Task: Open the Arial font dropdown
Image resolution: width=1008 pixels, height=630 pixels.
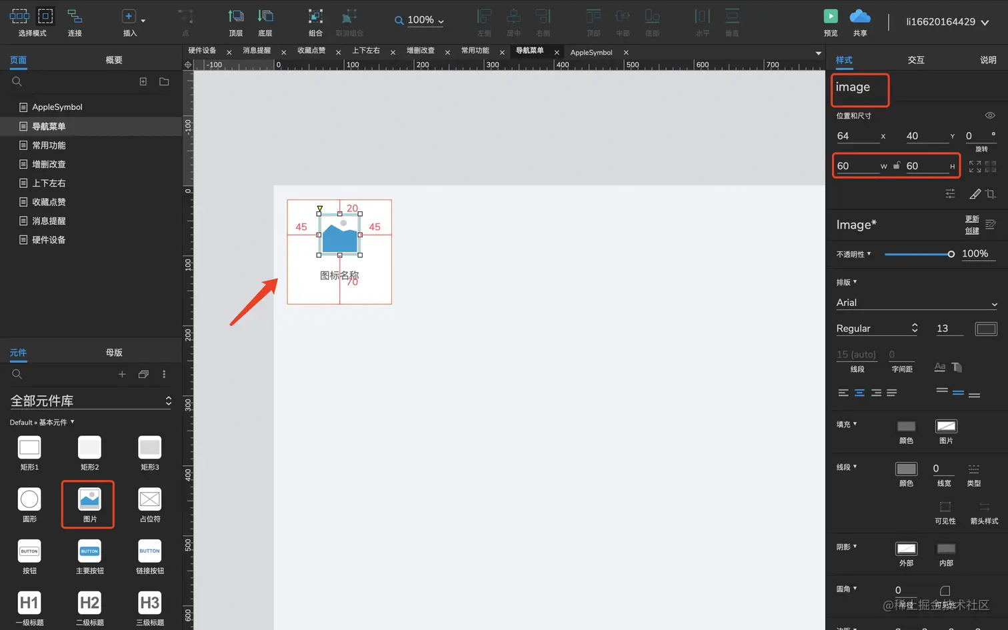Action: 917,303
